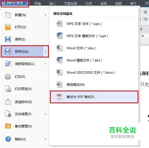The image size is (149, 148).
Task: Save as WPS 文字 文件 (*.wps)
Action: 94,24
